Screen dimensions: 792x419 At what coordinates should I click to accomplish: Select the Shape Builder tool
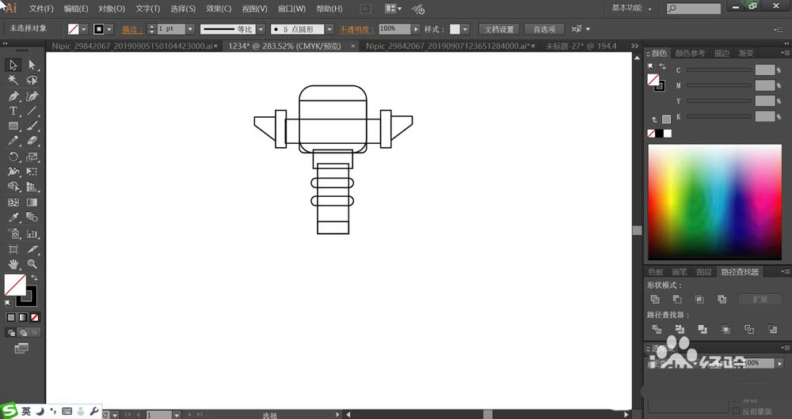click(13, 187)
